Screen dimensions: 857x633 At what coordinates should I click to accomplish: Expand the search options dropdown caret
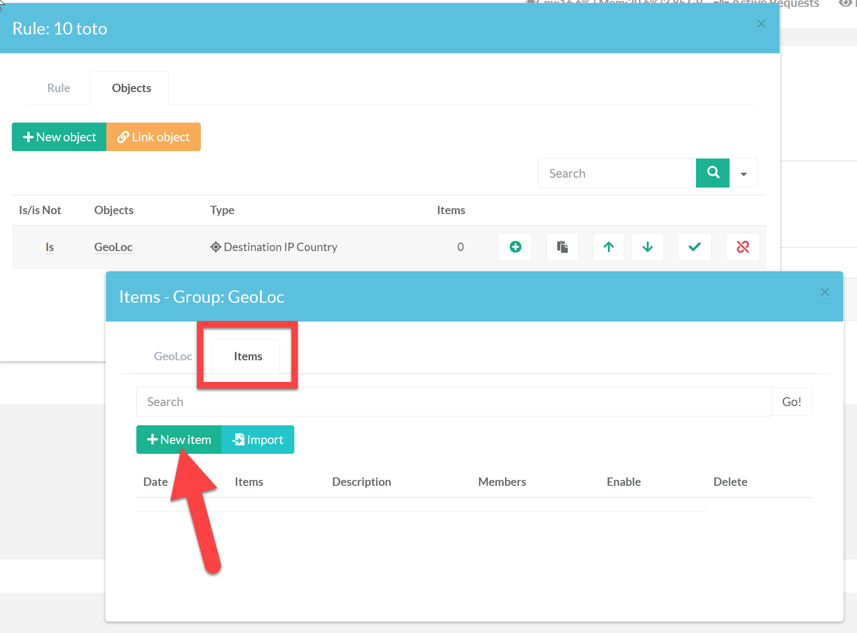tap(743, 174)
